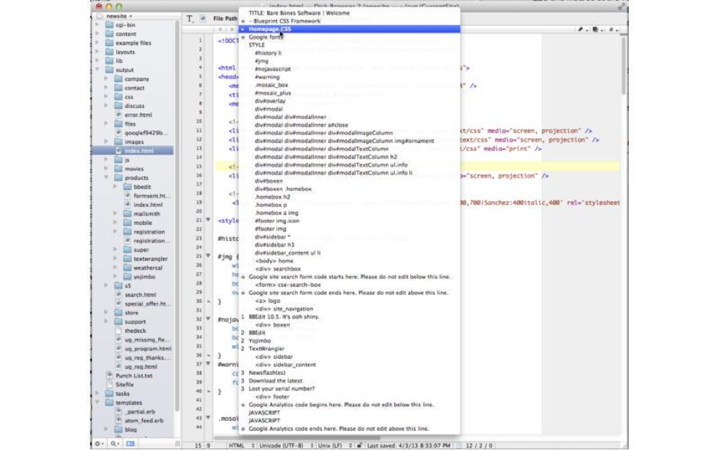The width and height of the screenshot is (720, 450).
Task: Open the pencil markers popup in navigation bar
Action: 582,29
